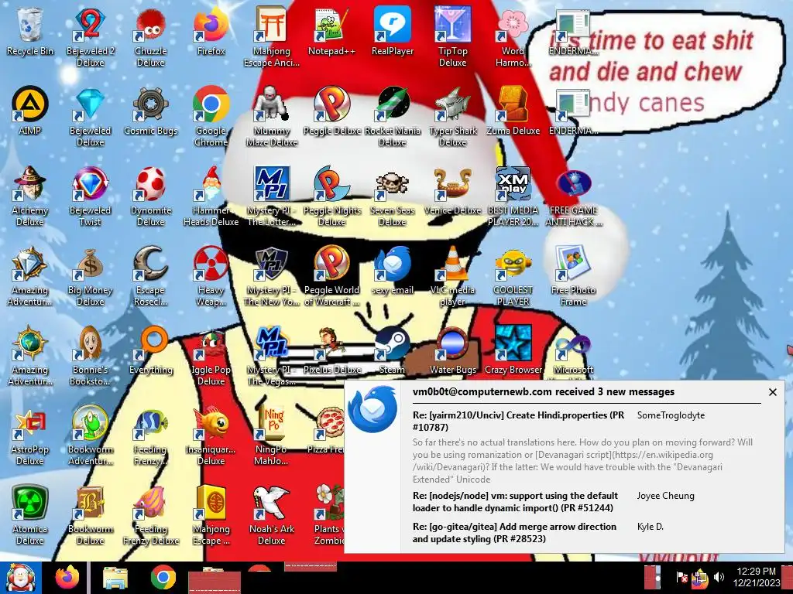This screenshot has height=594, width=793.
Task: Open go-gitea merge arrow direction message
Action: coord(514,532)
